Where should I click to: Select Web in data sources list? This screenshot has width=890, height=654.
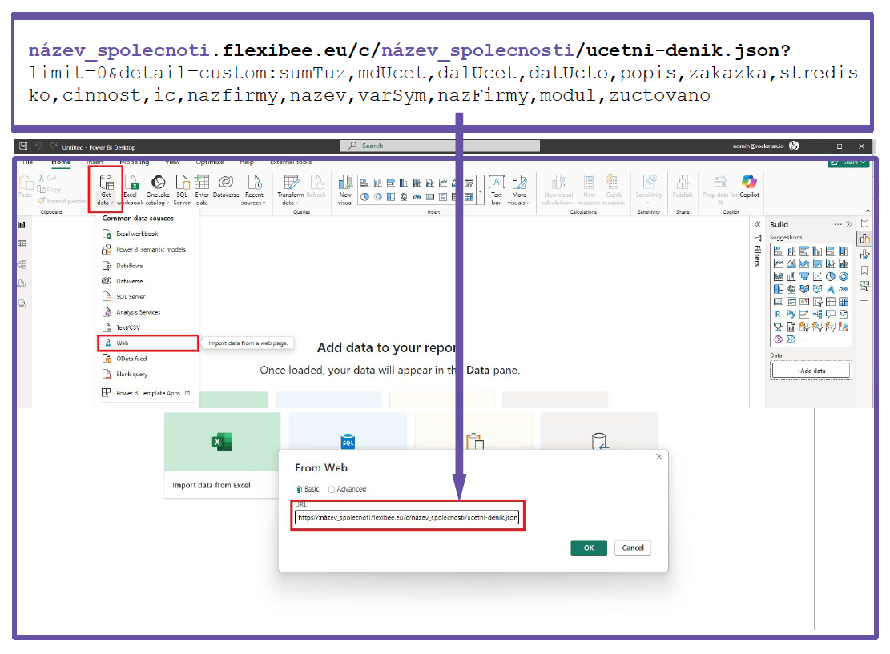[147, 343]
